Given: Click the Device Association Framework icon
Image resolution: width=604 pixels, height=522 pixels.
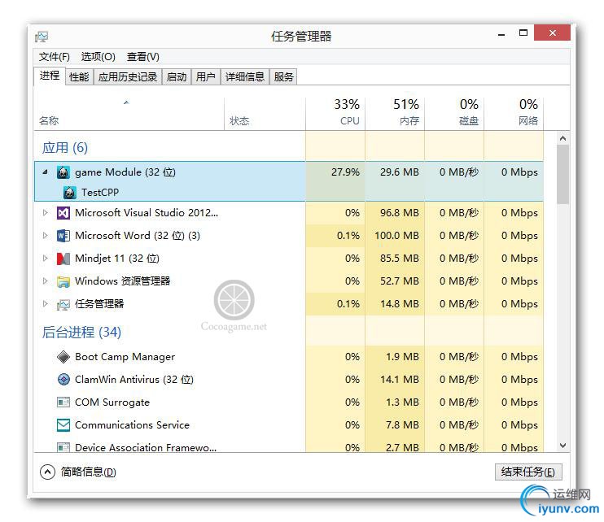Looking at the screenshot, I should point(63,447).
